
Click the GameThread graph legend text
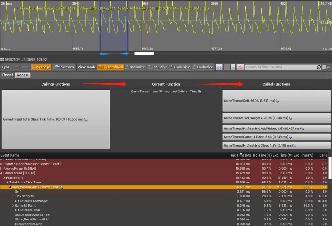pyautogui.click(x=114, y=8)
